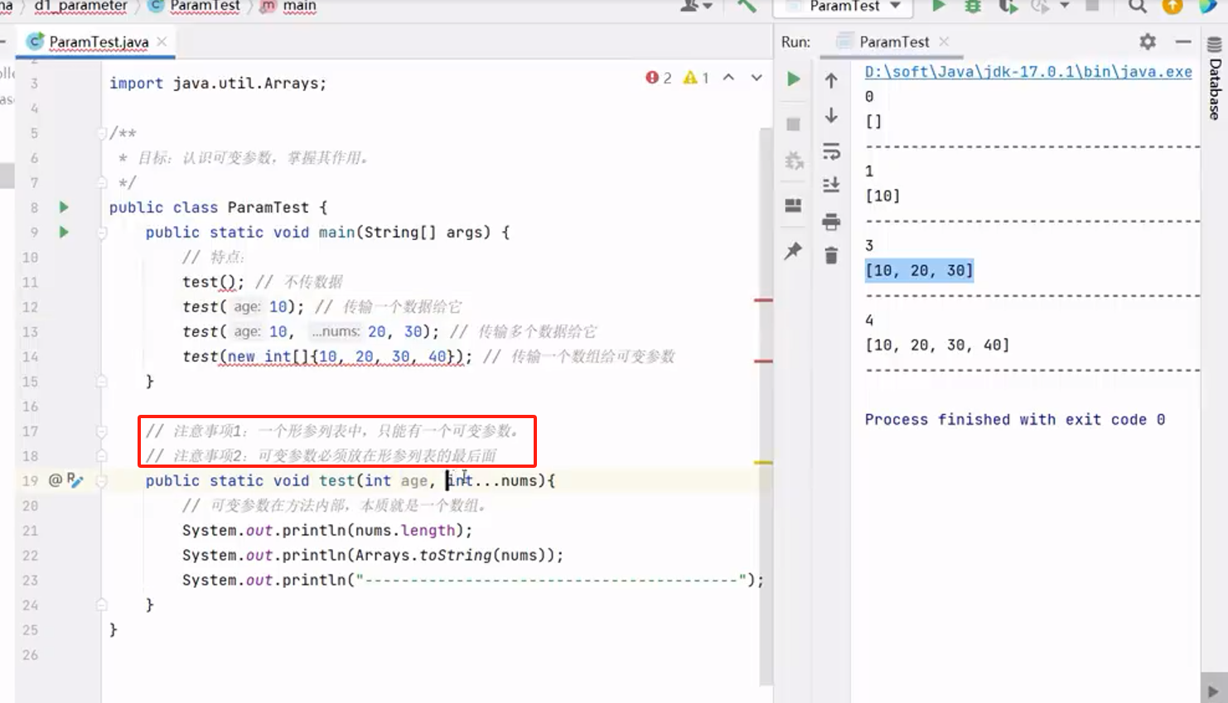This screenshot has height=703, width=1228.
Task: Click the import java.util.Arrays line
Action: [218, 83]
